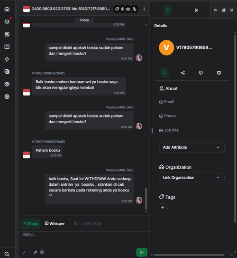Attach a file using the paperclip icon
The width and height of the screenshot is (237, 258).
pos(35,252)
